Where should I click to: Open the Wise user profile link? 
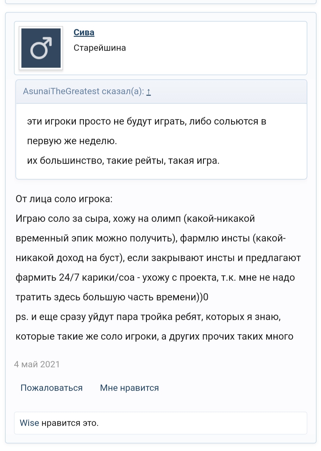[29, 423]
